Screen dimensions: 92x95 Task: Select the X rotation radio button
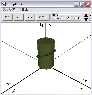54,18
